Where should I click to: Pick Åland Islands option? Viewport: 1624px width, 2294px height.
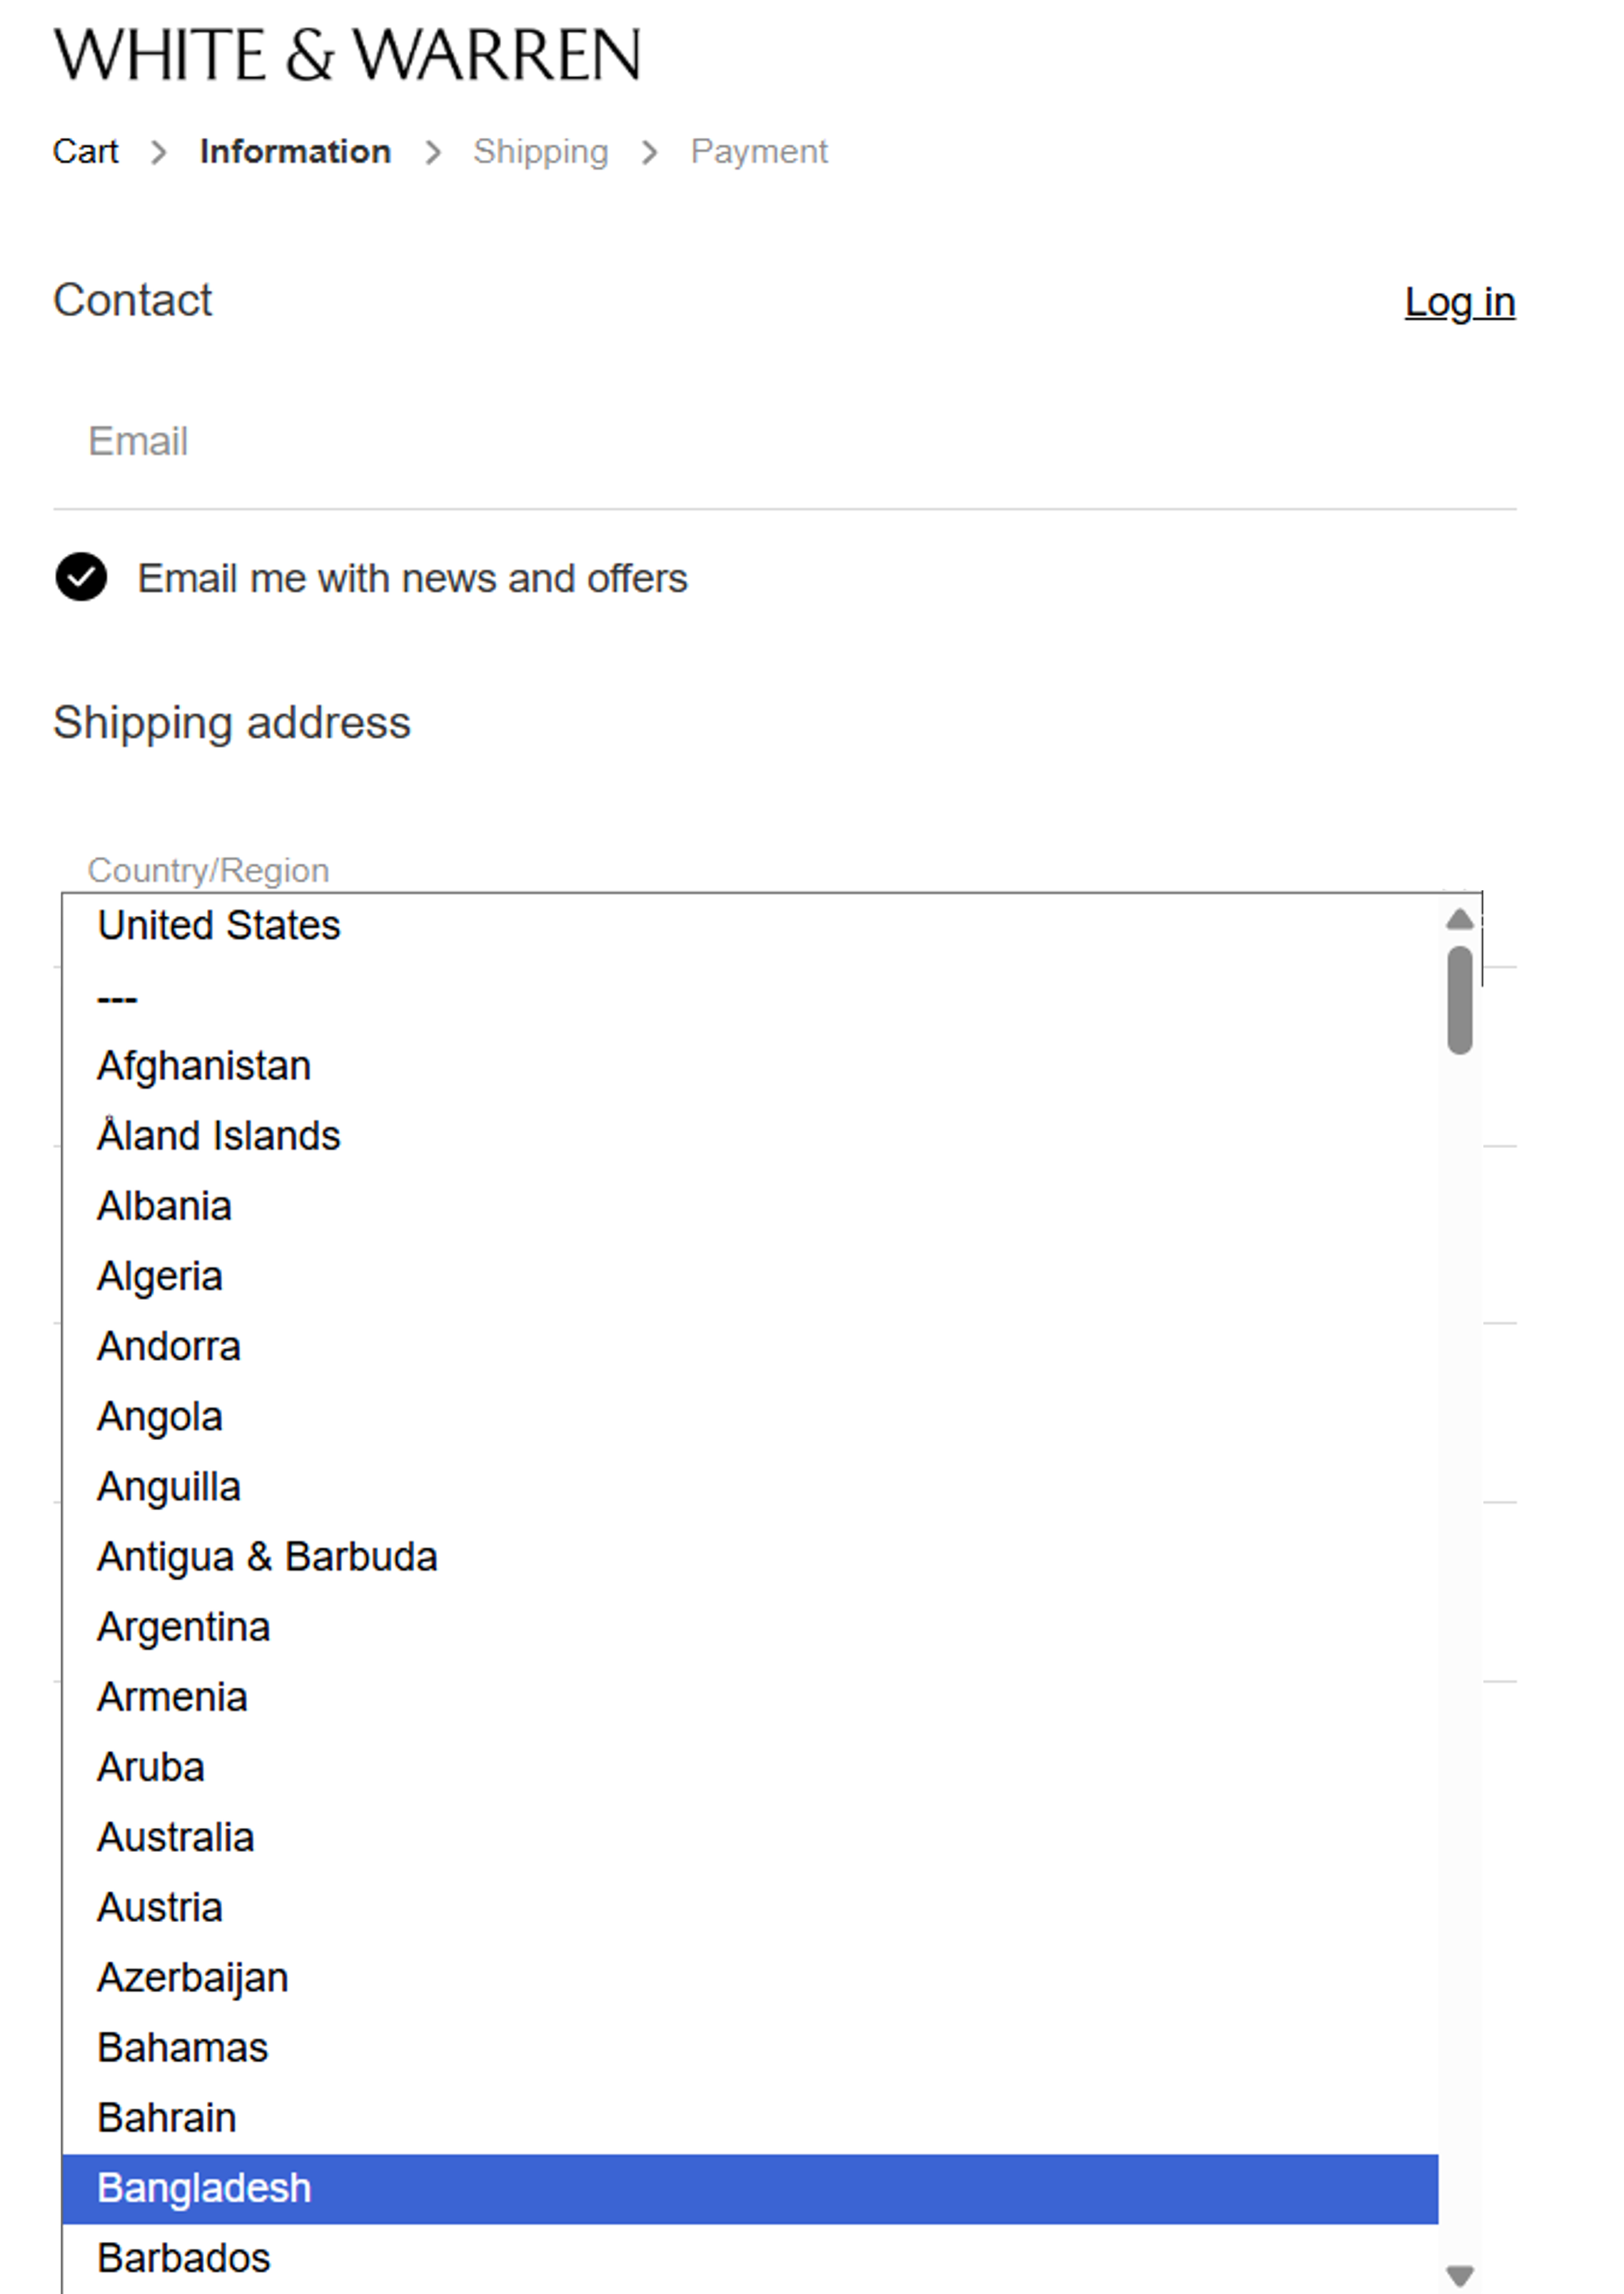point(218,1136)
